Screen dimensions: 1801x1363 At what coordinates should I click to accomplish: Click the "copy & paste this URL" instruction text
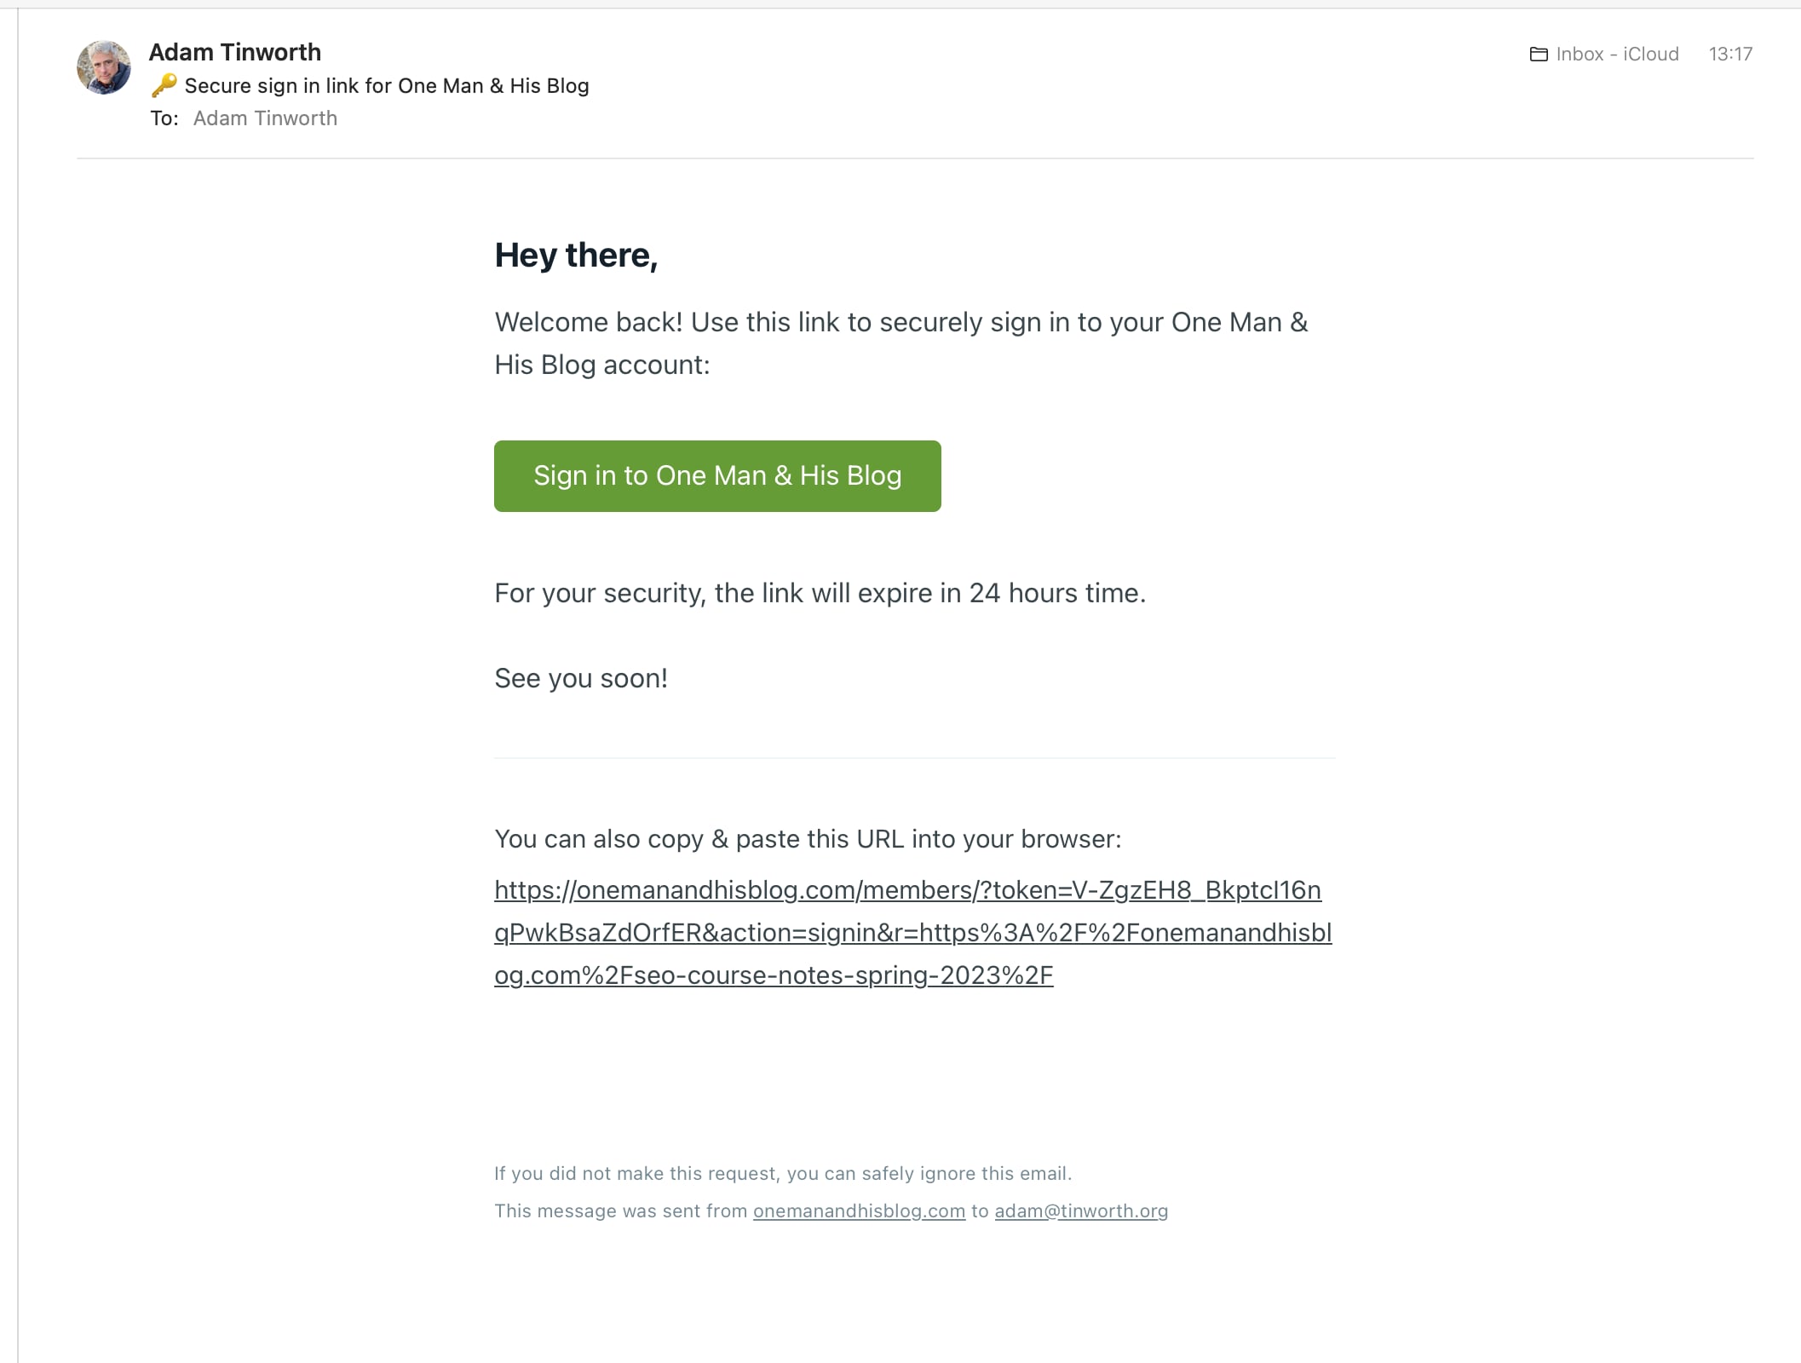808,839
